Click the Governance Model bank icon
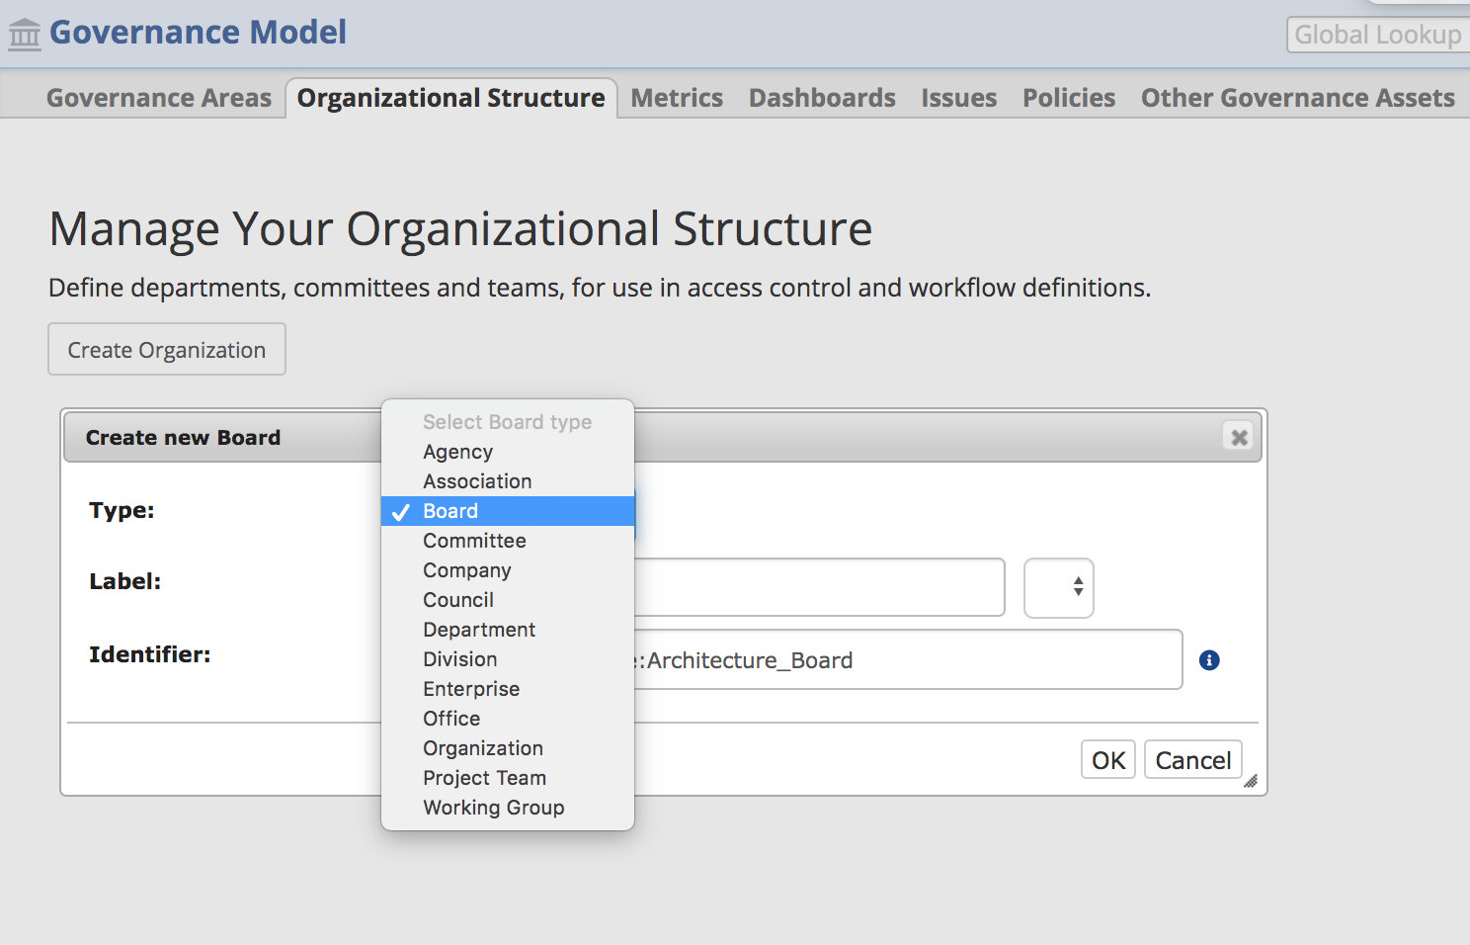Viewport: 1470px width, 945px height. 24,33
